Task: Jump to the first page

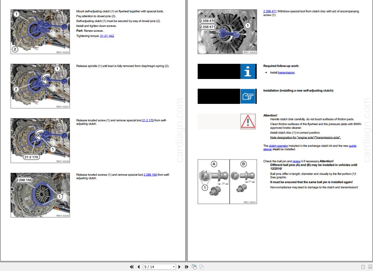Action: click(x=132, y=267)
